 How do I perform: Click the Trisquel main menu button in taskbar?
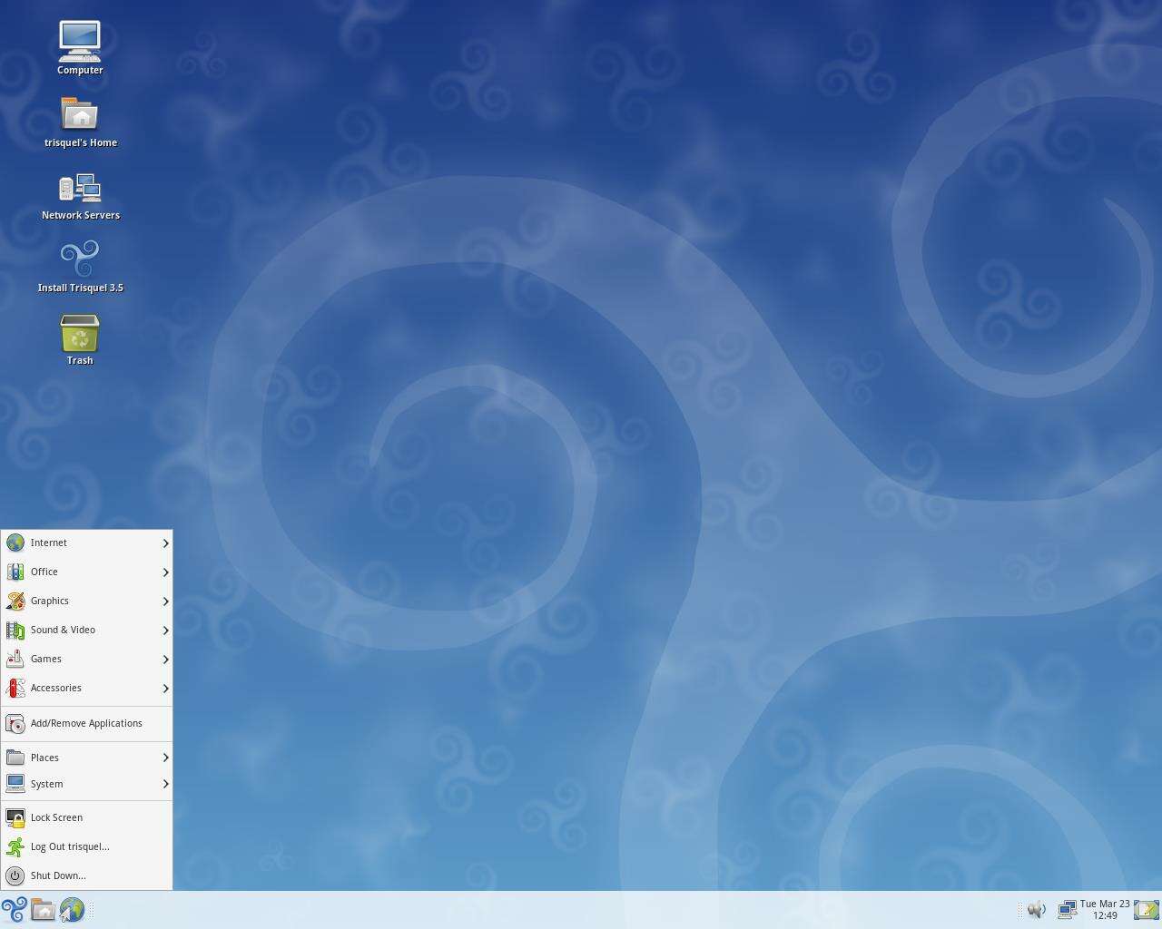(14, 909)
